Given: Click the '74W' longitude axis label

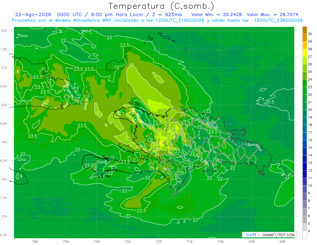Looking at the screenshot, I should pos(96,242).
